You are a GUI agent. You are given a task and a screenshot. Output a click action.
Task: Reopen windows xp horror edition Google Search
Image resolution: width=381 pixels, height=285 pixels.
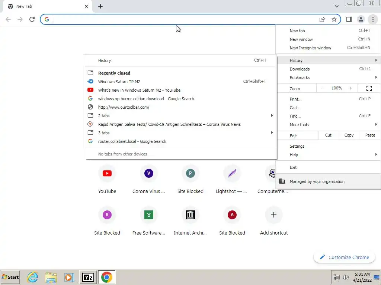tap(180, 99)
